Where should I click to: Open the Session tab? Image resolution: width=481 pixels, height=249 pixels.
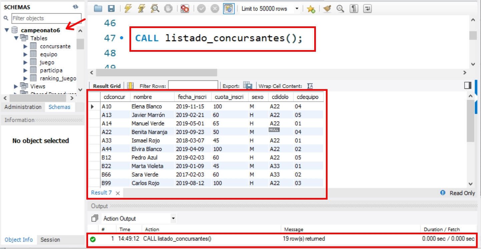pos(50,240)
